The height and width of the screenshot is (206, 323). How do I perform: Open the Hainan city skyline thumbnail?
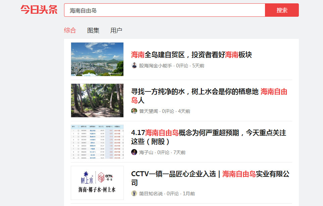pos(97,59)
